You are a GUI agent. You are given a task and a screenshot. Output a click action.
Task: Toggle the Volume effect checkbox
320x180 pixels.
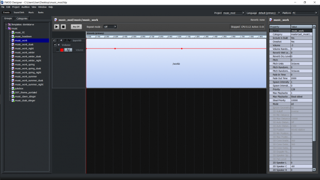pos(54,45)
